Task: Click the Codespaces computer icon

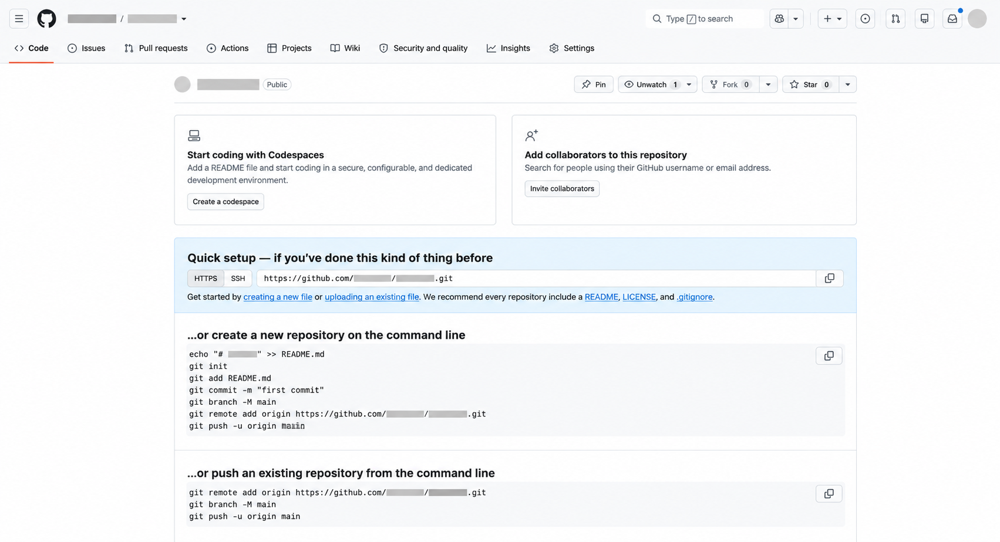Action: [194, 135]
